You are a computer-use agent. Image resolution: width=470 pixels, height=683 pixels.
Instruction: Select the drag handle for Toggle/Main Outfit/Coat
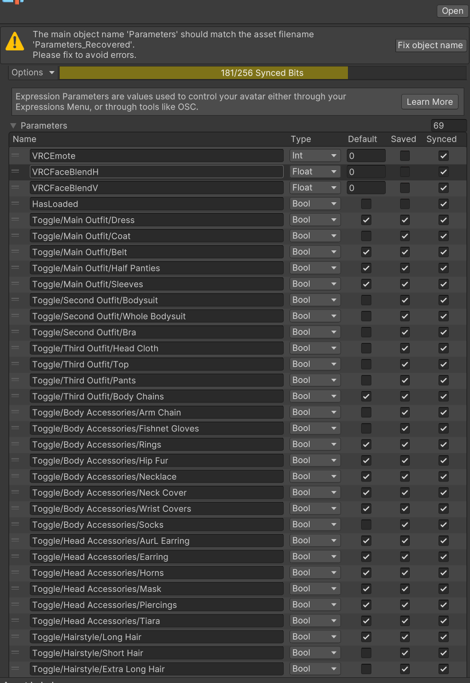coord(15,235)
